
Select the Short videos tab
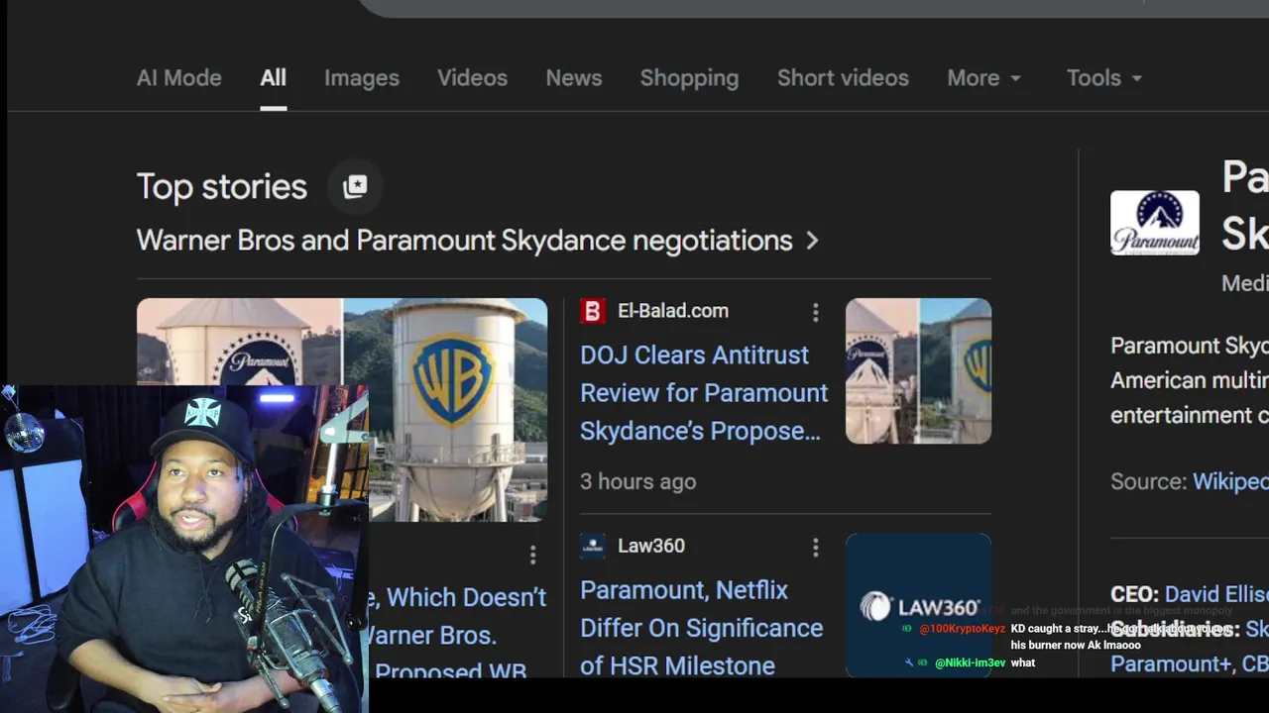(x=843, y=78)
